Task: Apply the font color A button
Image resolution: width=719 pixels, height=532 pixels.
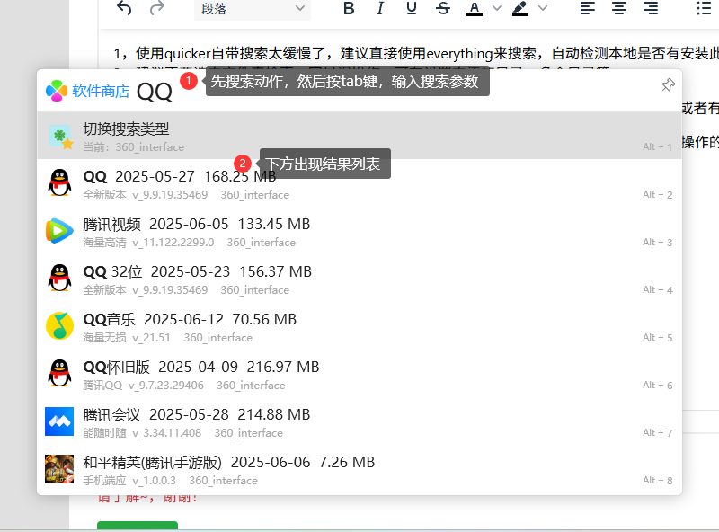Action: point(475,8)
